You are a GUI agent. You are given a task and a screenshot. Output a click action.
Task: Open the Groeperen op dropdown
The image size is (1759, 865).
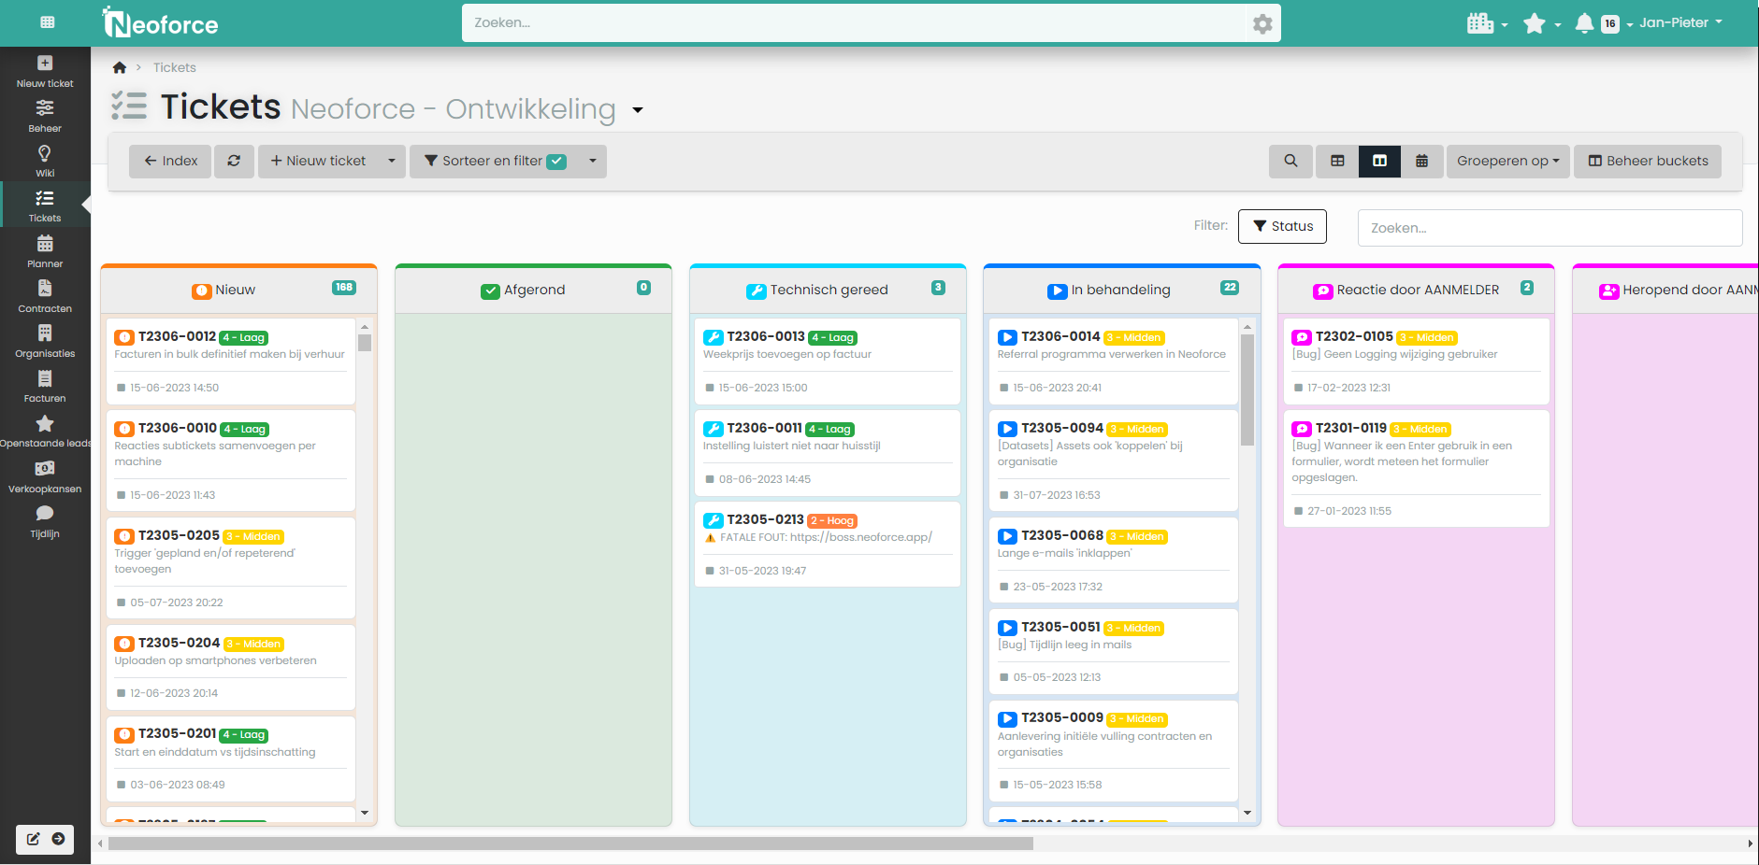tap(1507, 161)
